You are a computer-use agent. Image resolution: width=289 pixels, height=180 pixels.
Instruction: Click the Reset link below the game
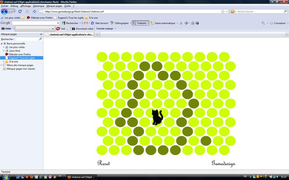coord(103,163)
